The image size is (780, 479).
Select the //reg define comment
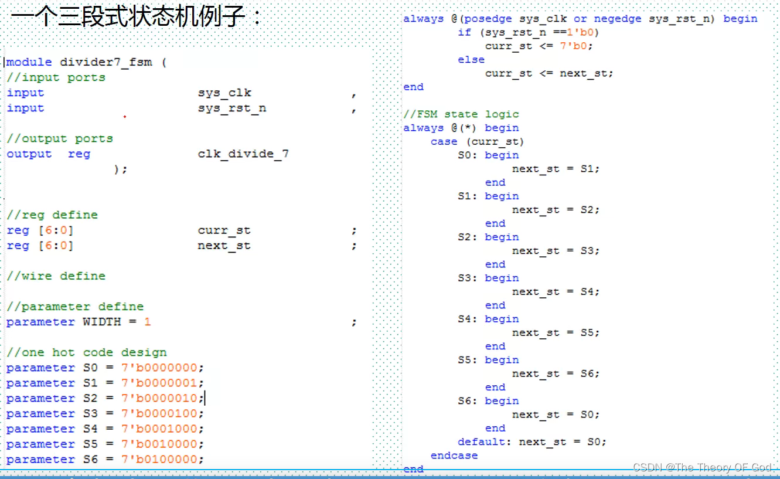pos(52,215)
